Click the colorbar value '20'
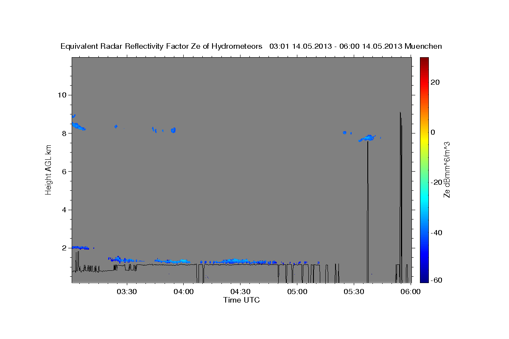Viewport: 509px width, 339px height. pos(436,82)
